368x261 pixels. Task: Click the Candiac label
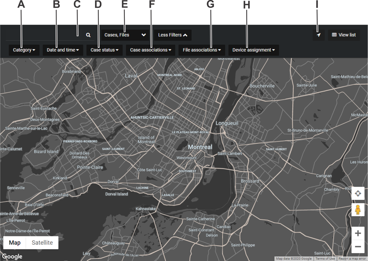point(224,227)
